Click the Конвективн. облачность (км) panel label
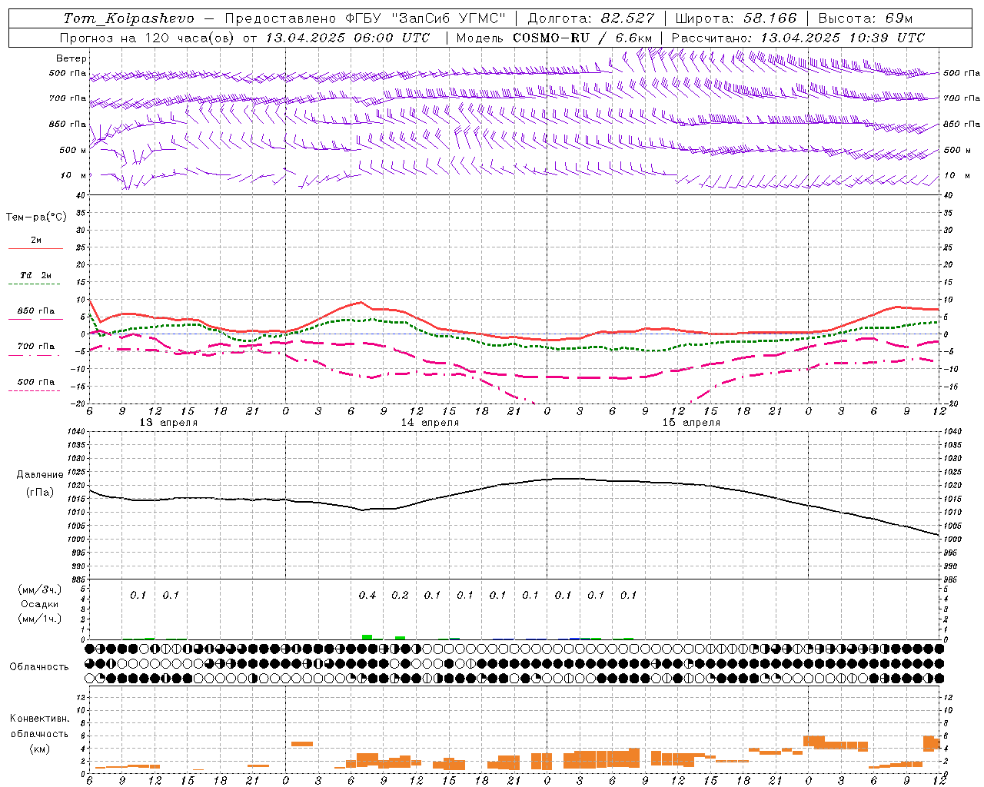The height and width of the screenshot is (787, 984). (x=39, y=733)
